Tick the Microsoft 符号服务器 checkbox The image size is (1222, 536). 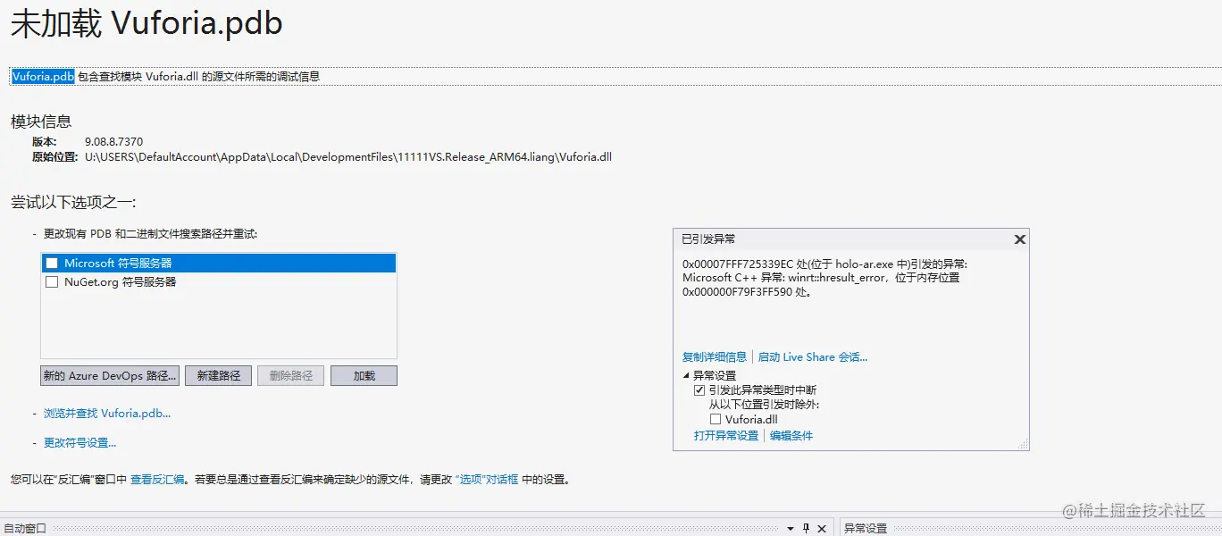pyautogui.click(x=52, y=264)
